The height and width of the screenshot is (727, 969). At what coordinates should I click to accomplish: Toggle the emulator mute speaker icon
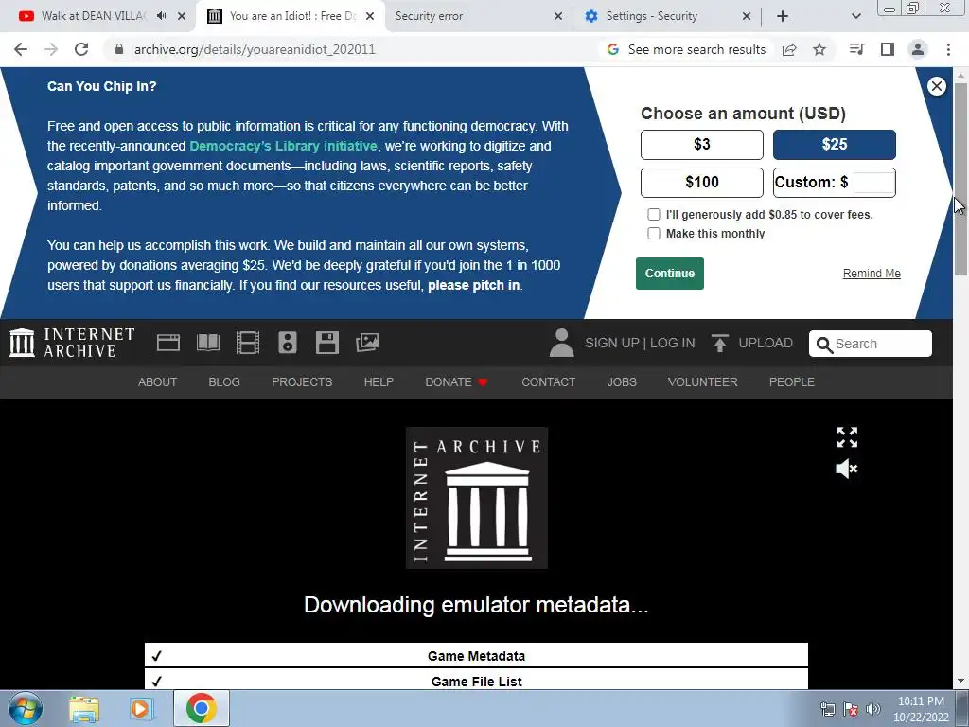point(847,470)
